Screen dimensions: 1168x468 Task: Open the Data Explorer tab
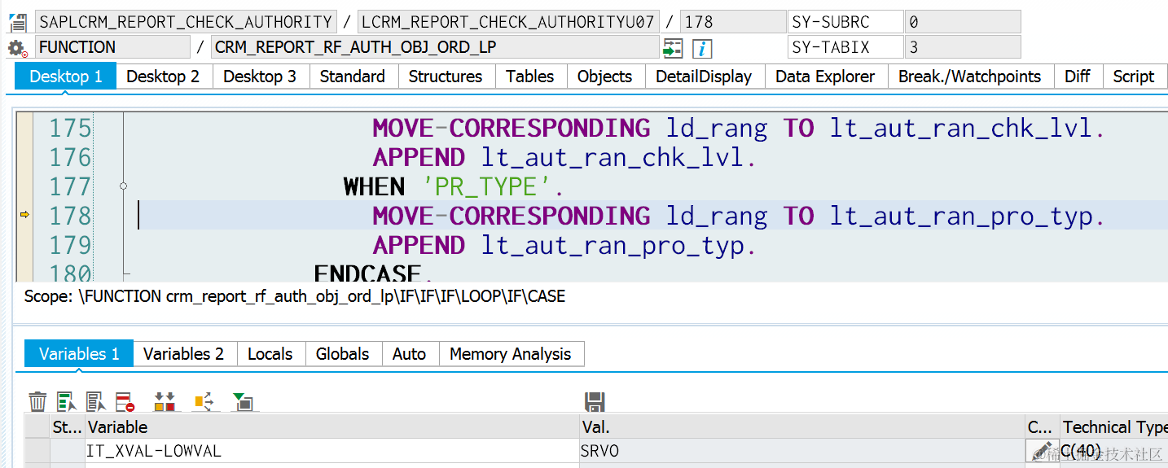(x=825, y=77)
